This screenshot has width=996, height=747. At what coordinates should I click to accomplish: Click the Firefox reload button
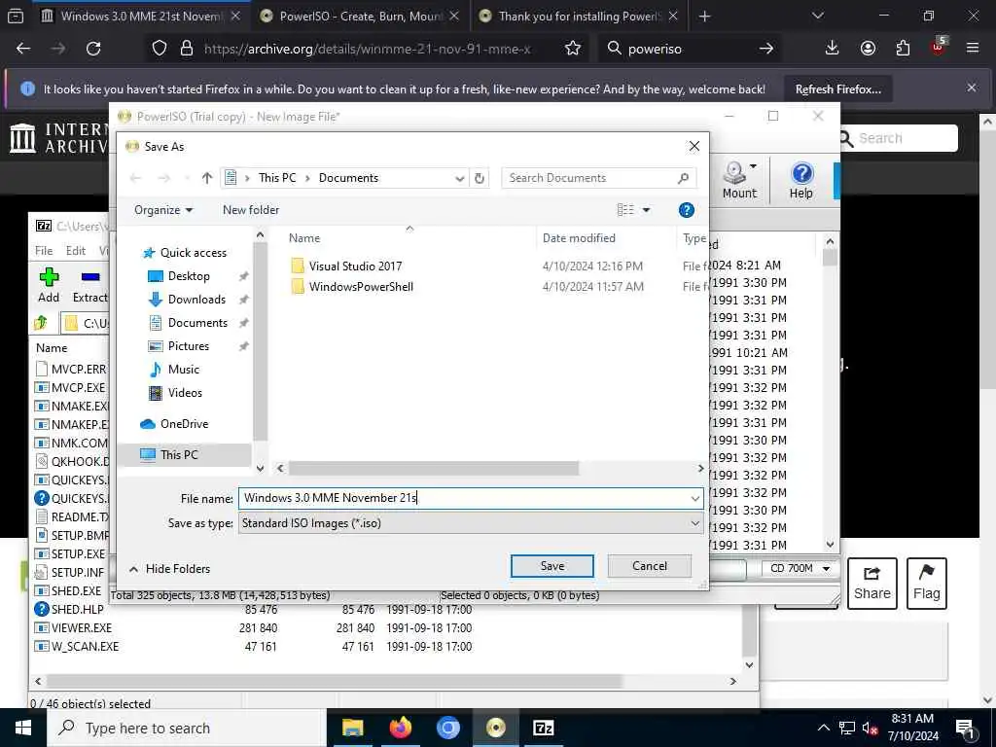pyautogui.click(x=93, y=49)
